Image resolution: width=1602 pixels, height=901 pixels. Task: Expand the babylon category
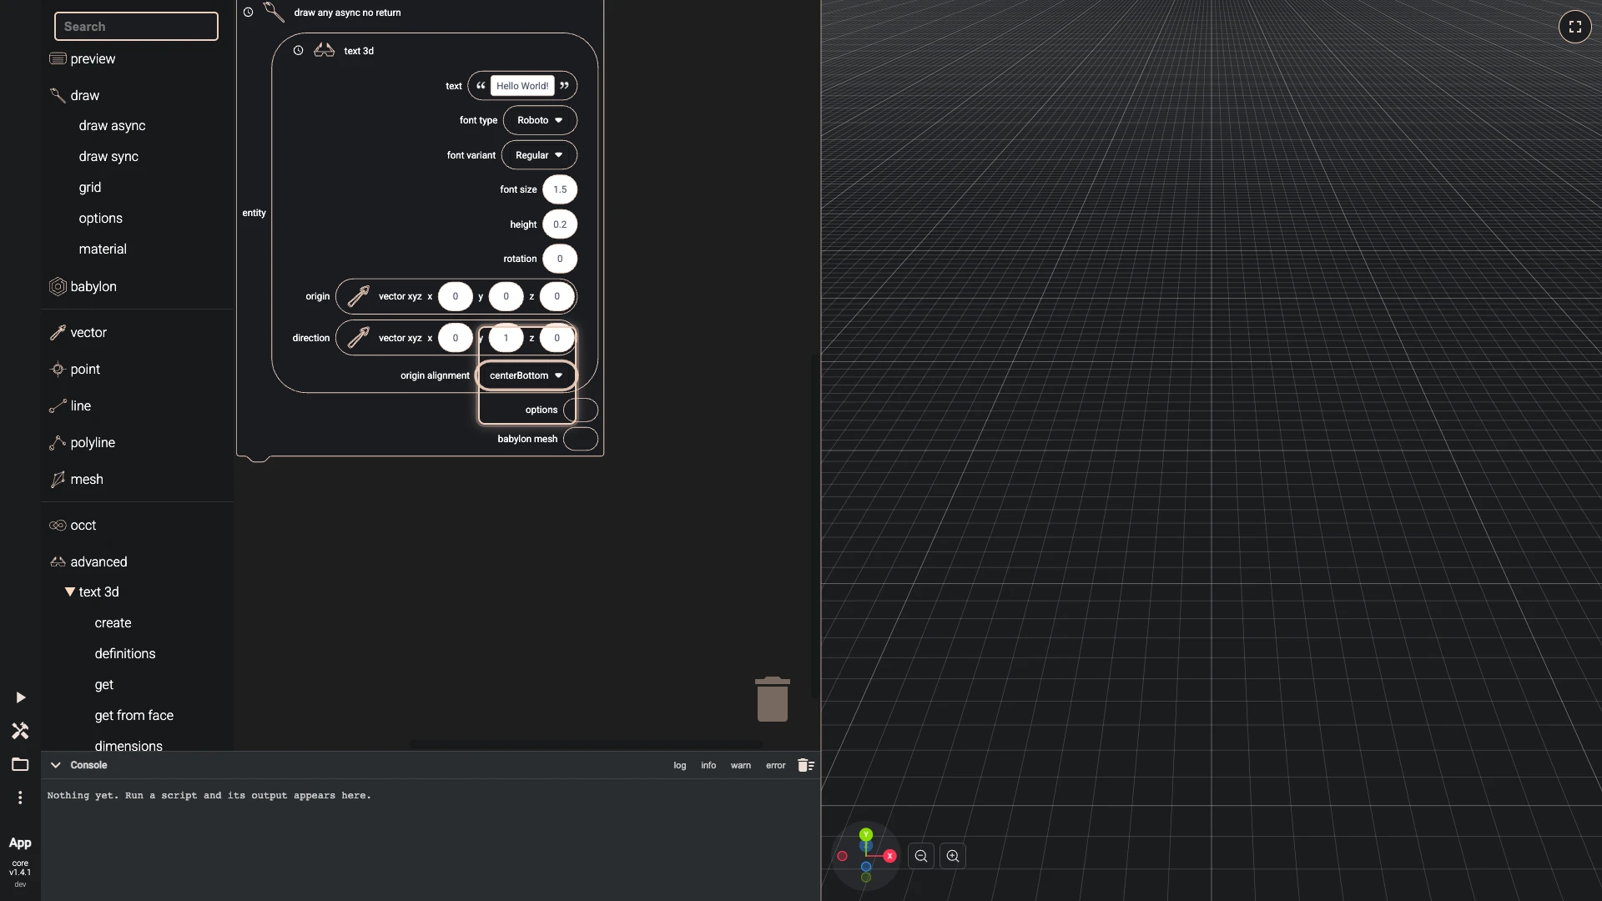pyautogui.click(x=93, y=287)
